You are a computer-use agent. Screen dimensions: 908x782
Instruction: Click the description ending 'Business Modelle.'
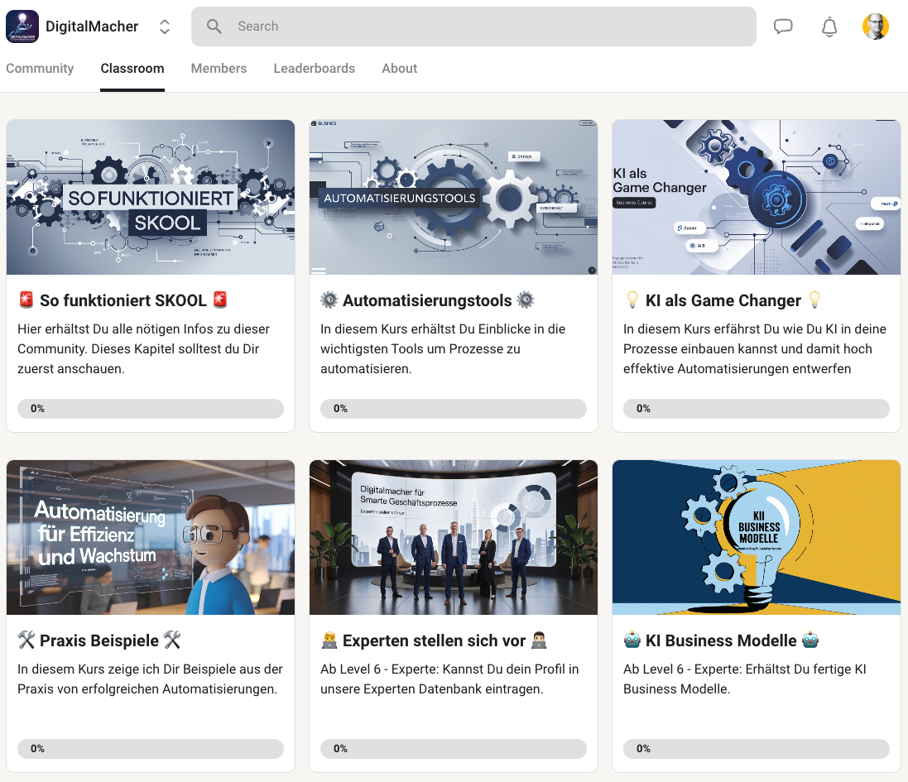pyautogui.click(x=676, y=689)
